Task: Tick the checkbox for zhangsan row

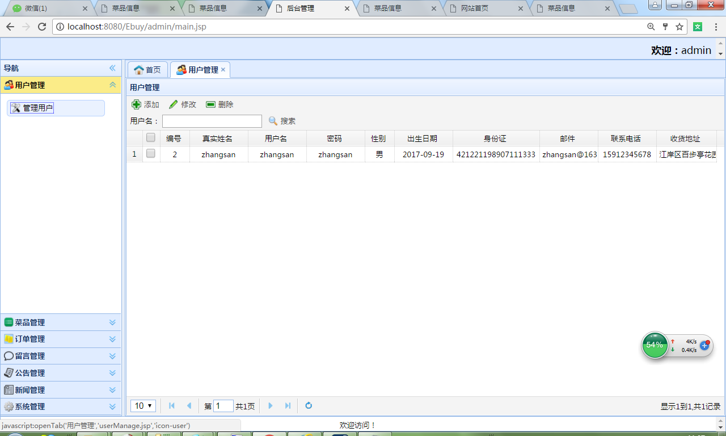Action: [x=151, y=153]
